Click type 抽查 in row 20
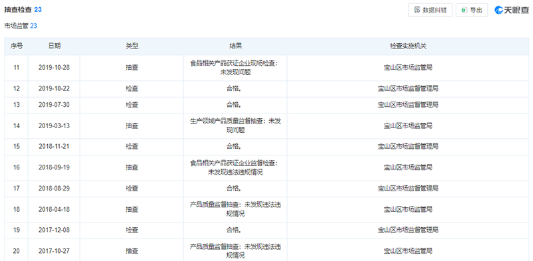The image size is (533, 261). point(131,251)
